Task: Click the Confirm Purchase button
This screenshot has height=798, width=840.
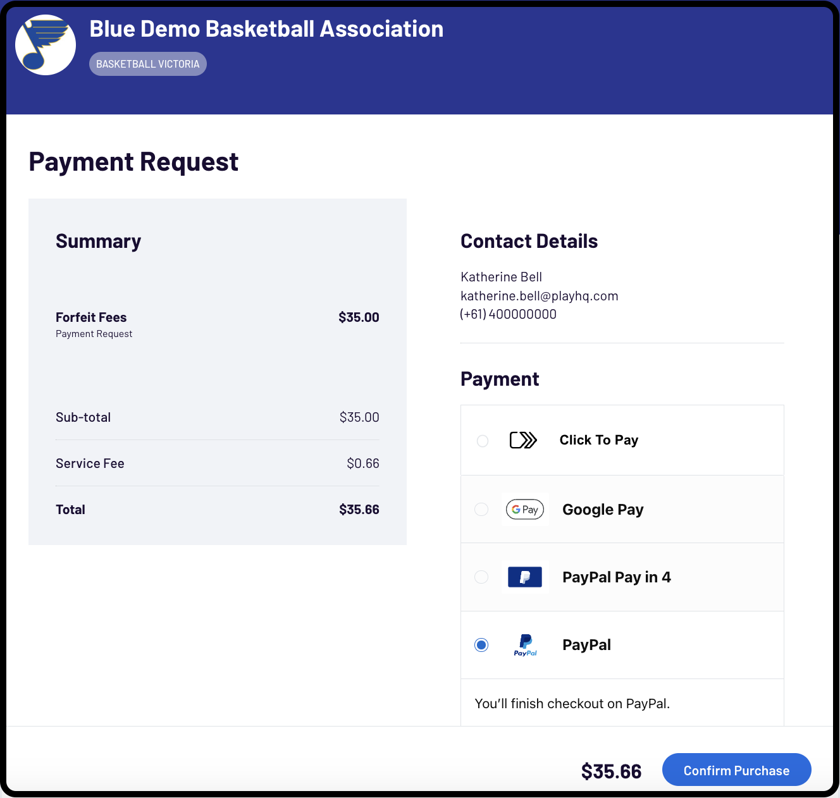Action: pos(736,770)
